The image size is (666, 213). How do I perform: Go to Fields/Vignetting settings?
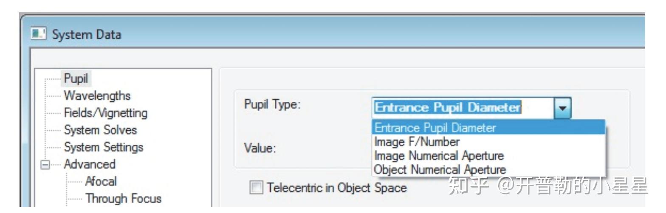[106, 112]
